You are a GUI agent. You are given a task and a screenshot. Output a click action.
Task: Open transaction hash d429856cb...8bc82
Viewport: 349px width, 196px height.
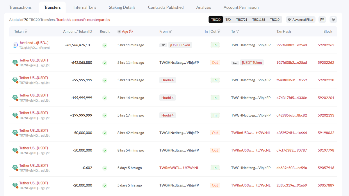coord(292,115)
